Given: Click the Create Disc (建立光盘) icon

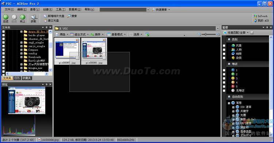Looking at the screenshot, I should click(x=45, y=21).
